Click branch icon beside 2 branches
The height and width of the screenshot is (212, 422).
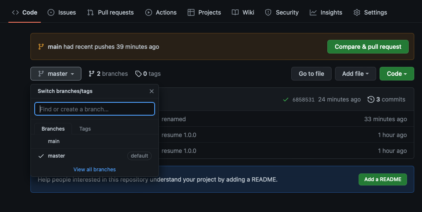pyautogui.click(x=92, y=74)
